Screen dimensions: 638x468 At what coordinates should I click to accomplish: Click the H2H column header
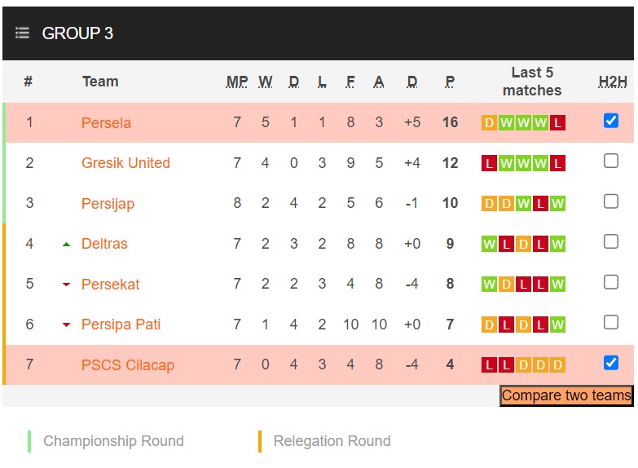(x=613, y=82)
